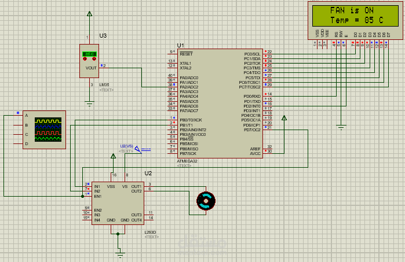The image size is (405, 262).
Task: Click the IN2 pin label on L293D
Action: click(97, 191)
